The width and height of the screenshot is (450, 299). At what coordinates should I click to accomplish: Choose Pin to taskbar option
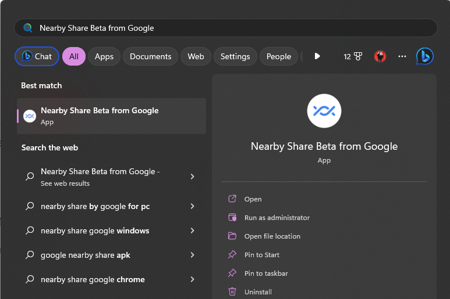(266, 273)
